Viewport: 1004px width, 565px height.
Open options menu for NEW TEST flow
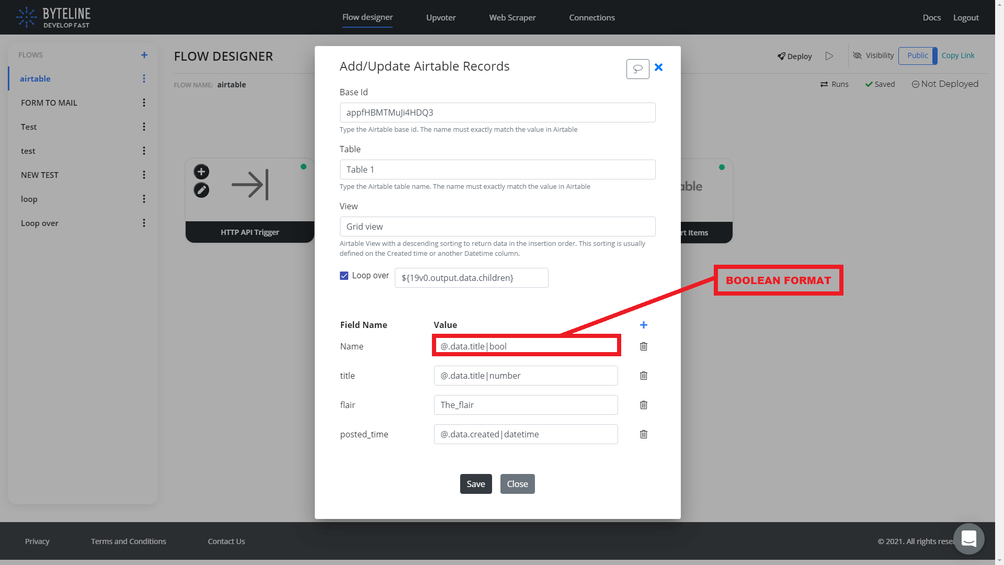click(x=144, y=175)
